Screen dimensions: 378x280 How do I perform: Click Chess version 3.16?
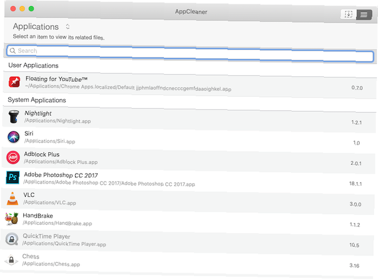355,266
